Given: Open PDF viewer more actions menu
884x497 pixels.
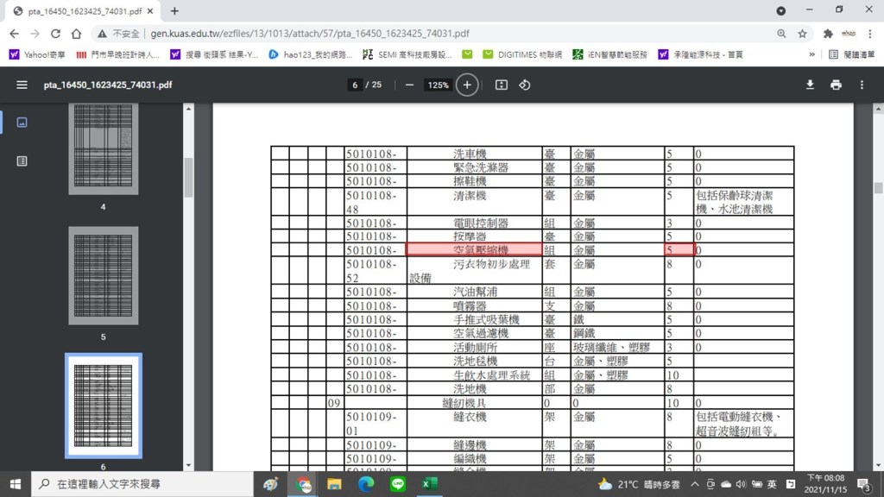Looking at the screenshot, I should coord(862,85).
